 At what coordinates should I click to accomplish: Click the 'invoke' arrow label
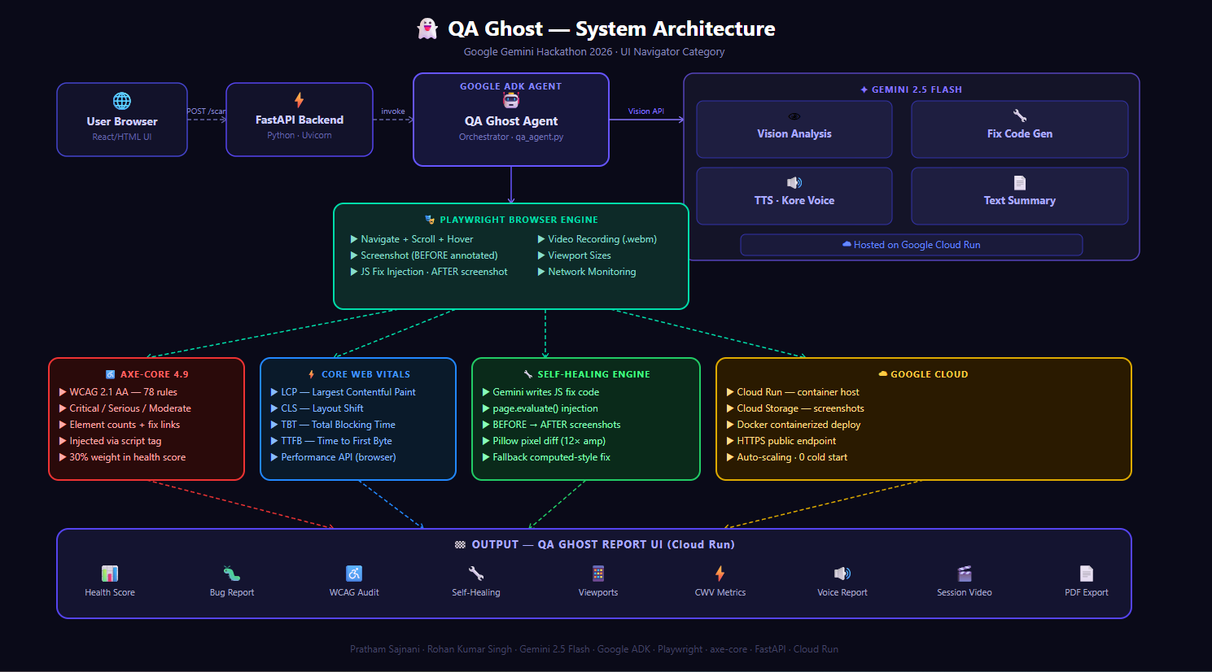[x=393, y=111]
